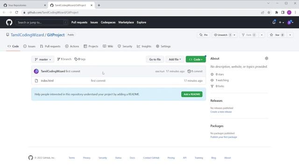Edit About details with the gear icon
Screen dimensions: 299x168
[266, 58]
